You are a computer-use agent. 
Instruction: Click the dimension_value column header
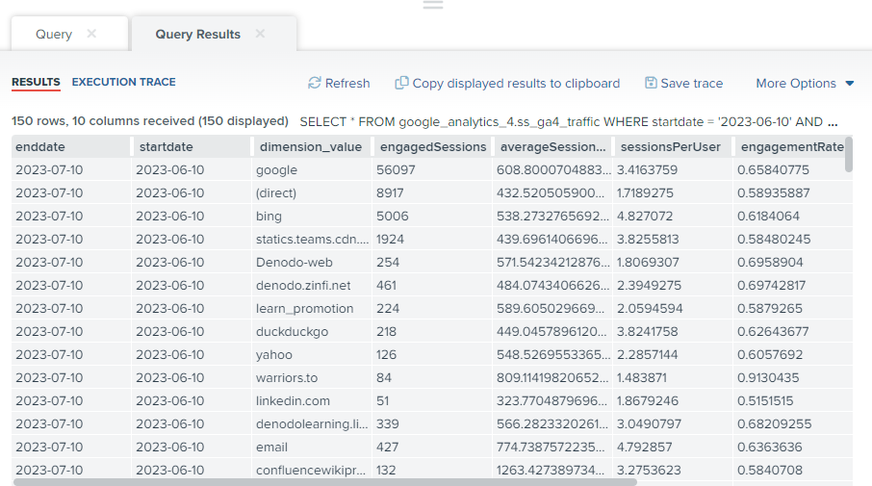click(312, 147)
